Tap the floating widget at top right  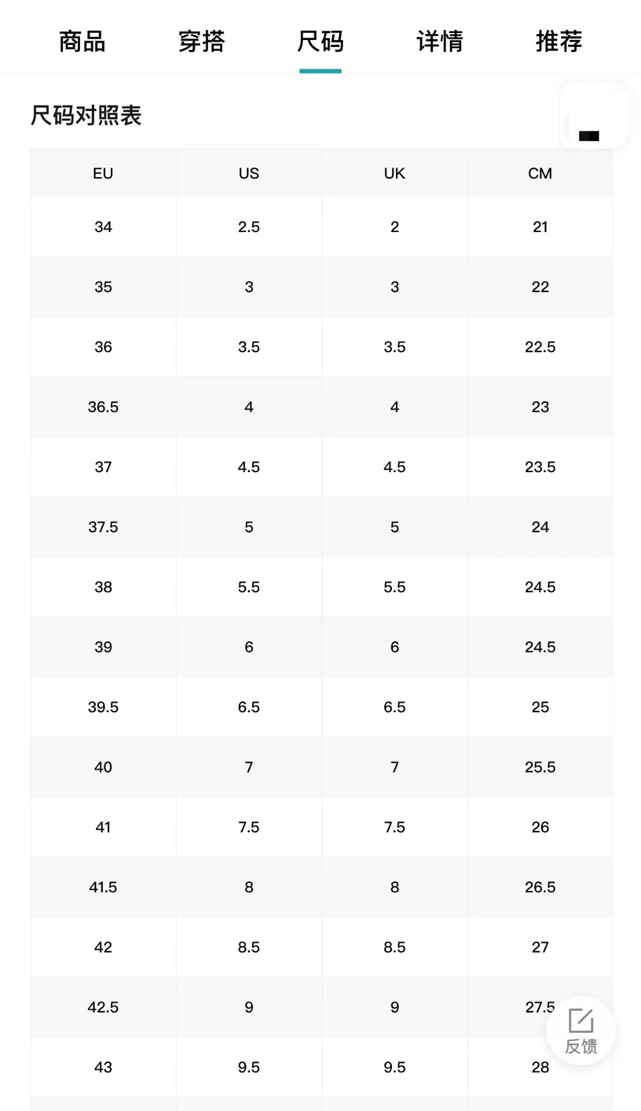[594, 116]
